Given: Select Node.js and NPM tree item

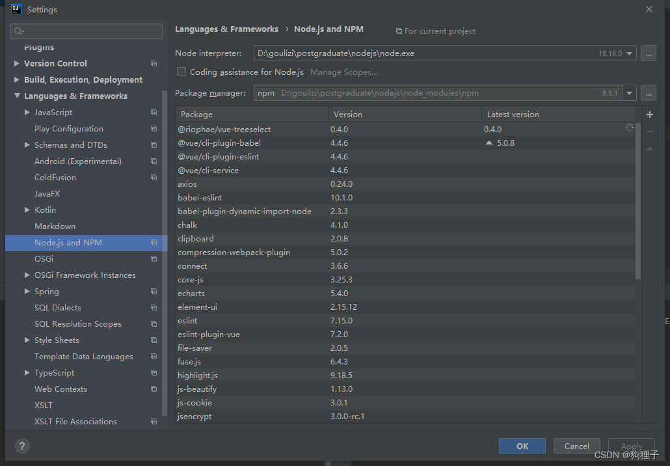Looking at the screenshot, I should 86,242.
